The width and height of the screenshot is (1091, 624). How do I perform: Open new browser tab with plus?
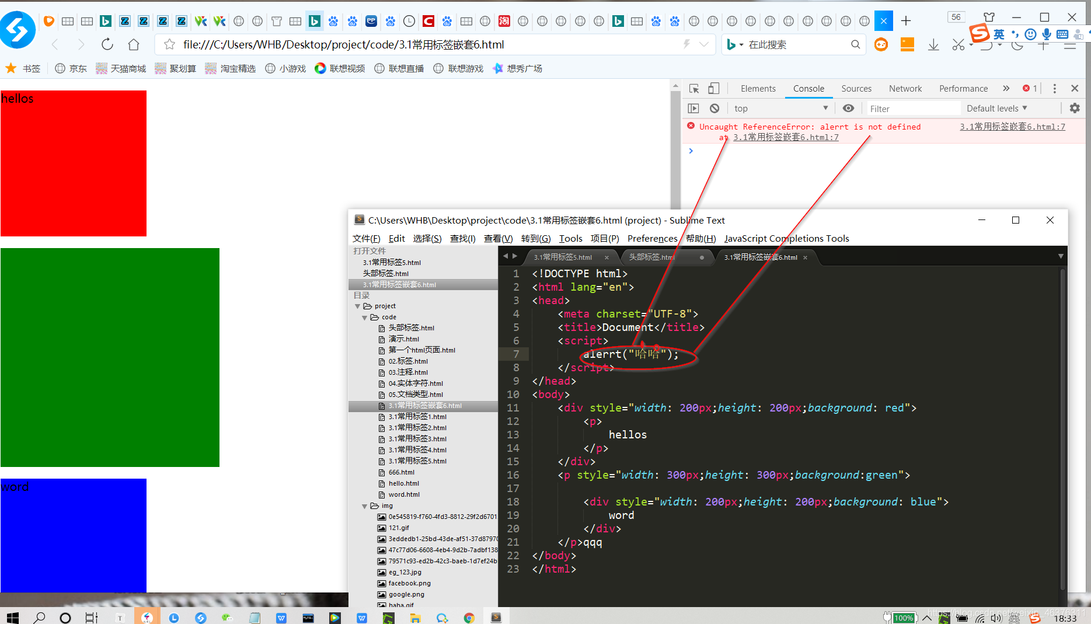click(906, 21)
